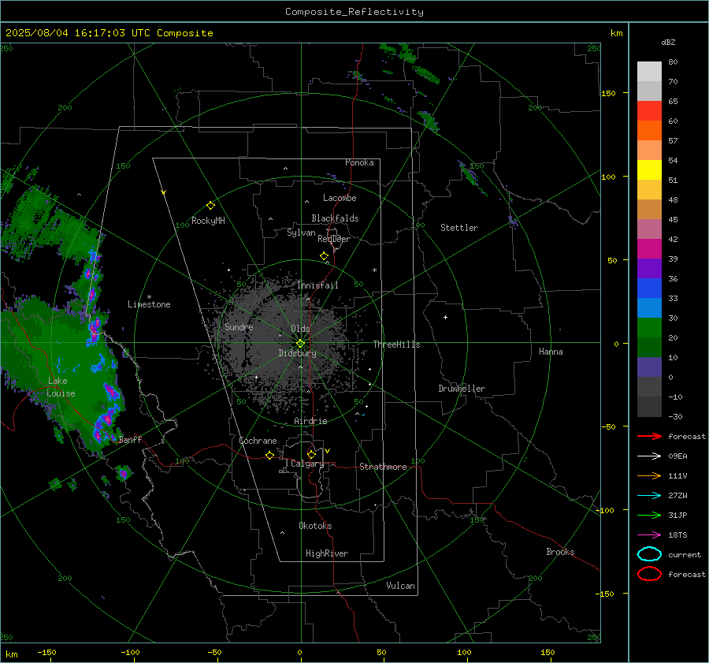The height and width of the screenshot is (663, 709).
Task: Click the Lake Louise label
Action: point(61,387)
